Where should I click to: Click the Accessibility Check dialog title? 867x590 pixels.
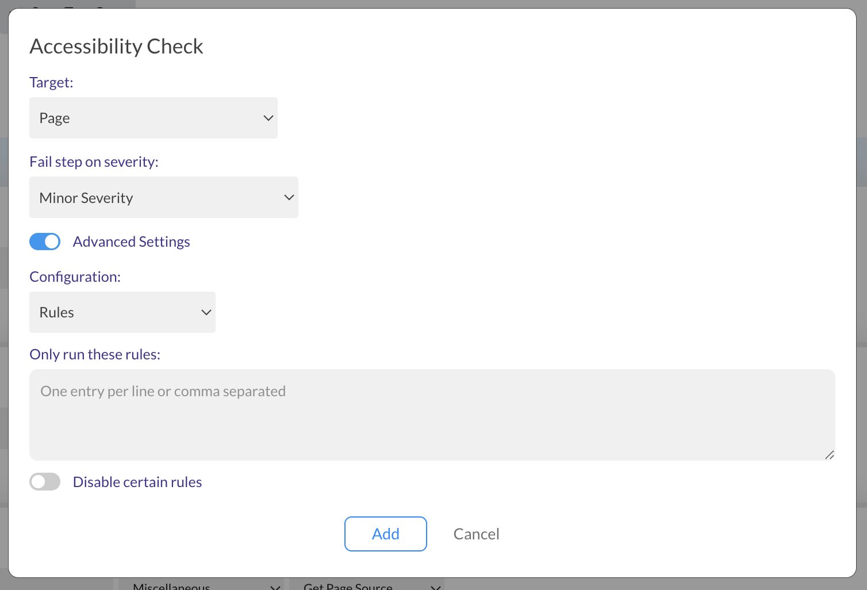coord(116,46)
